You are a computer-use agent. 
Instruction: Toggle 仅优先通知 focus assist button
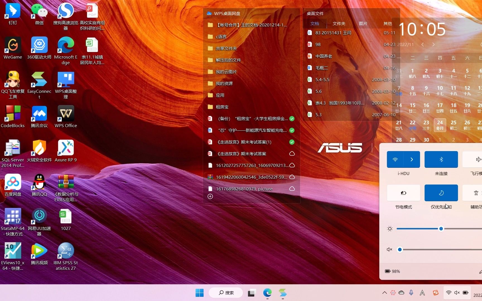(x=441, y=193)
